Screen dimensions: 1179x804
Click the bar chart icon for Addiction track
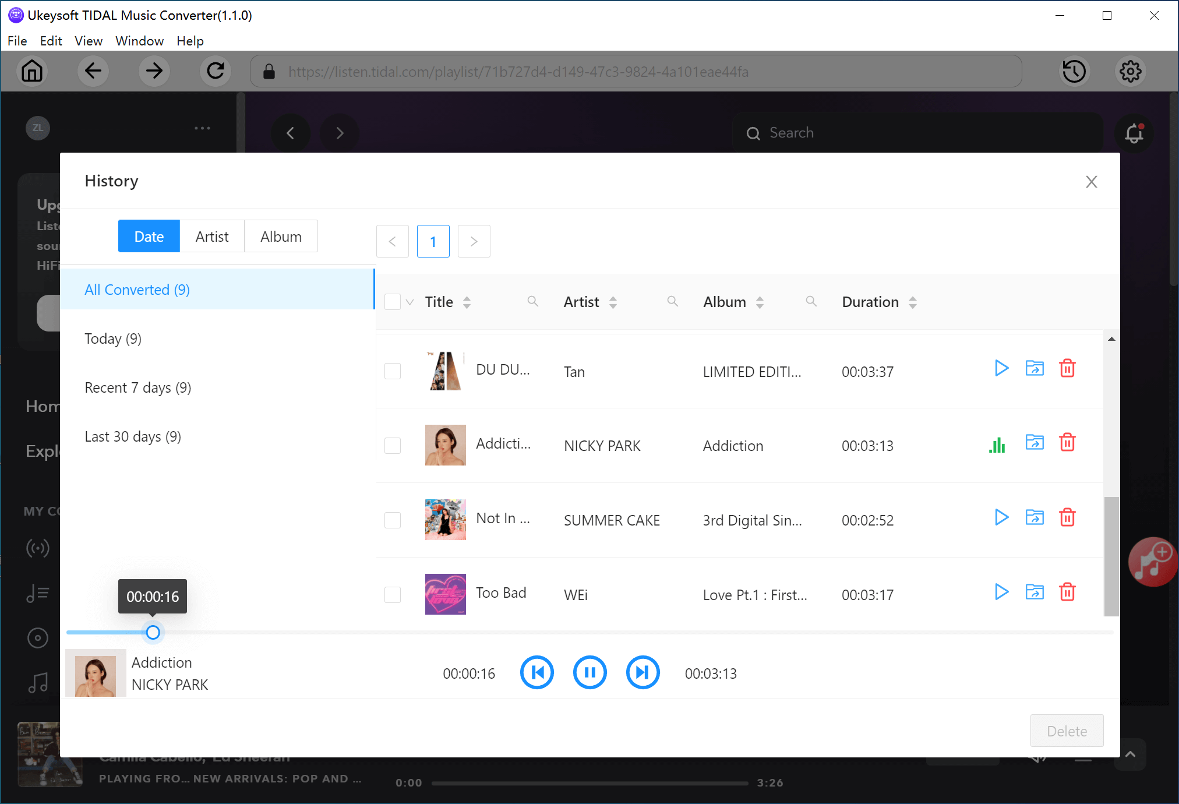pyautogui.click(x=997, y=444)
